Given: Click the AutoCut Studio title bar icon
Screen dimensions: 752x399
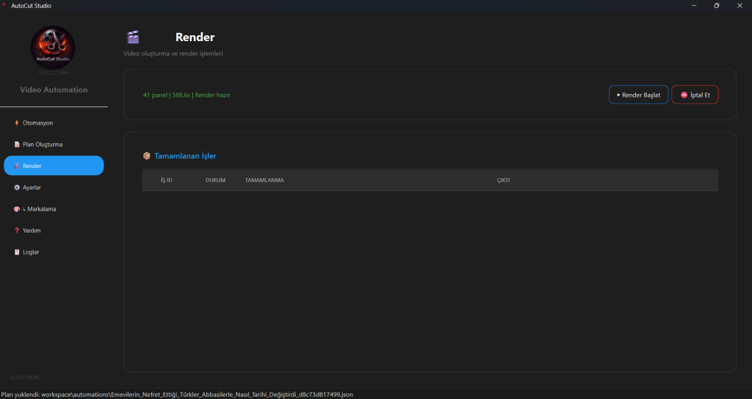Looking at the screenshot, I should (5, 6).
